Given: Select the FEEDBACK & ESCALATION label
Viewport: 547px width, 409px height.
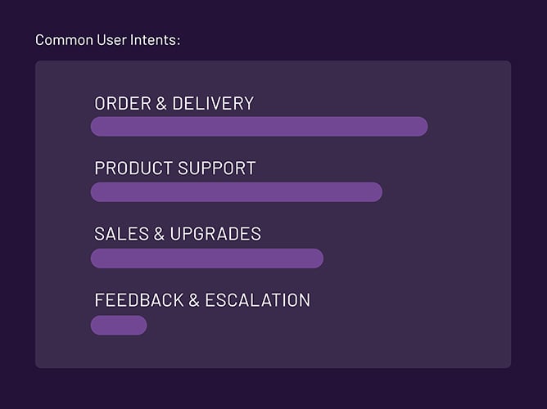Looking at the screenshot, I should [202, 300].
